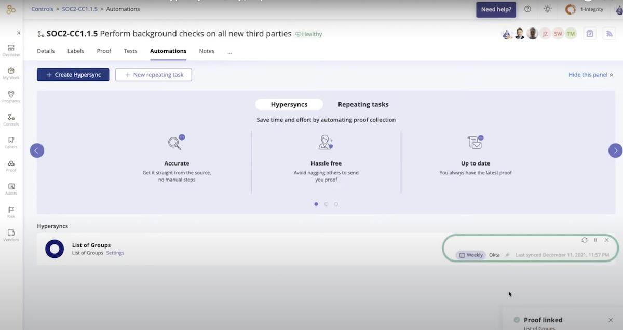
Task: Click the Proof linked notification text
Action: 543,320
